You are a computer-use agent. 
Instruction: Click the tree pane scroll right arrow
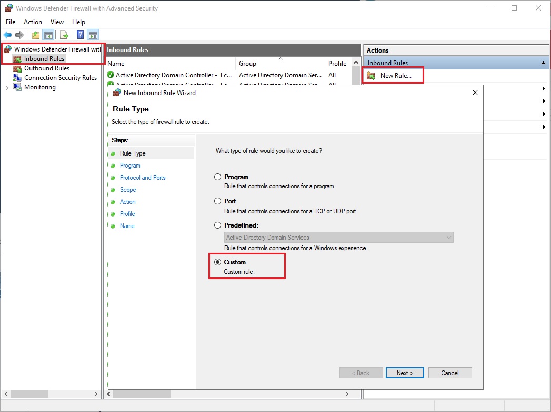coord(96,394)
